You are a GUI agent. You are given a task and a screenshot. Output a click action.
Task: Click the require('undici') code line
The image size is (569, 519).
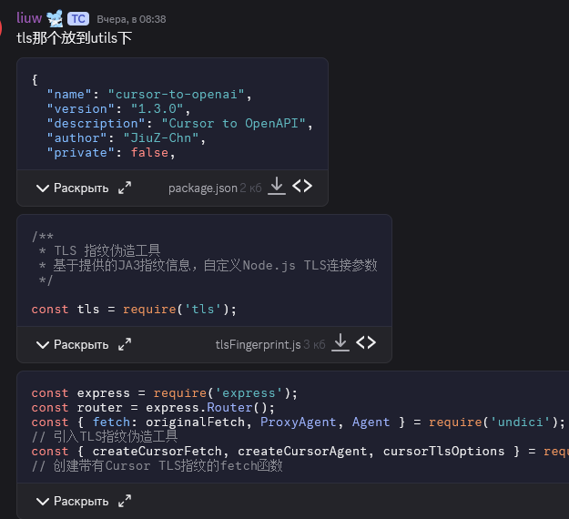tap(299, 422)
